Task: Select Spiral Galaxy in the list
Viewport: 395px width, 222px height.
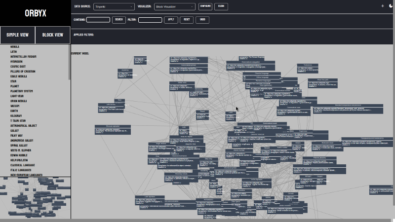Action: click(19, 146)
